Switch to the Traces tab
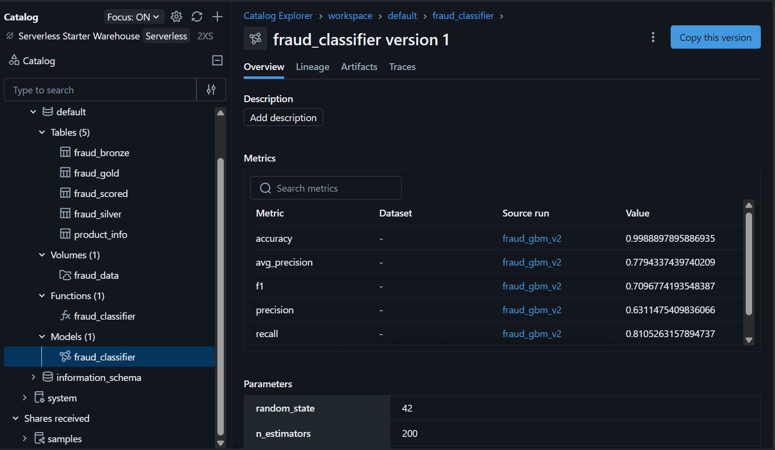 [402, 67]
